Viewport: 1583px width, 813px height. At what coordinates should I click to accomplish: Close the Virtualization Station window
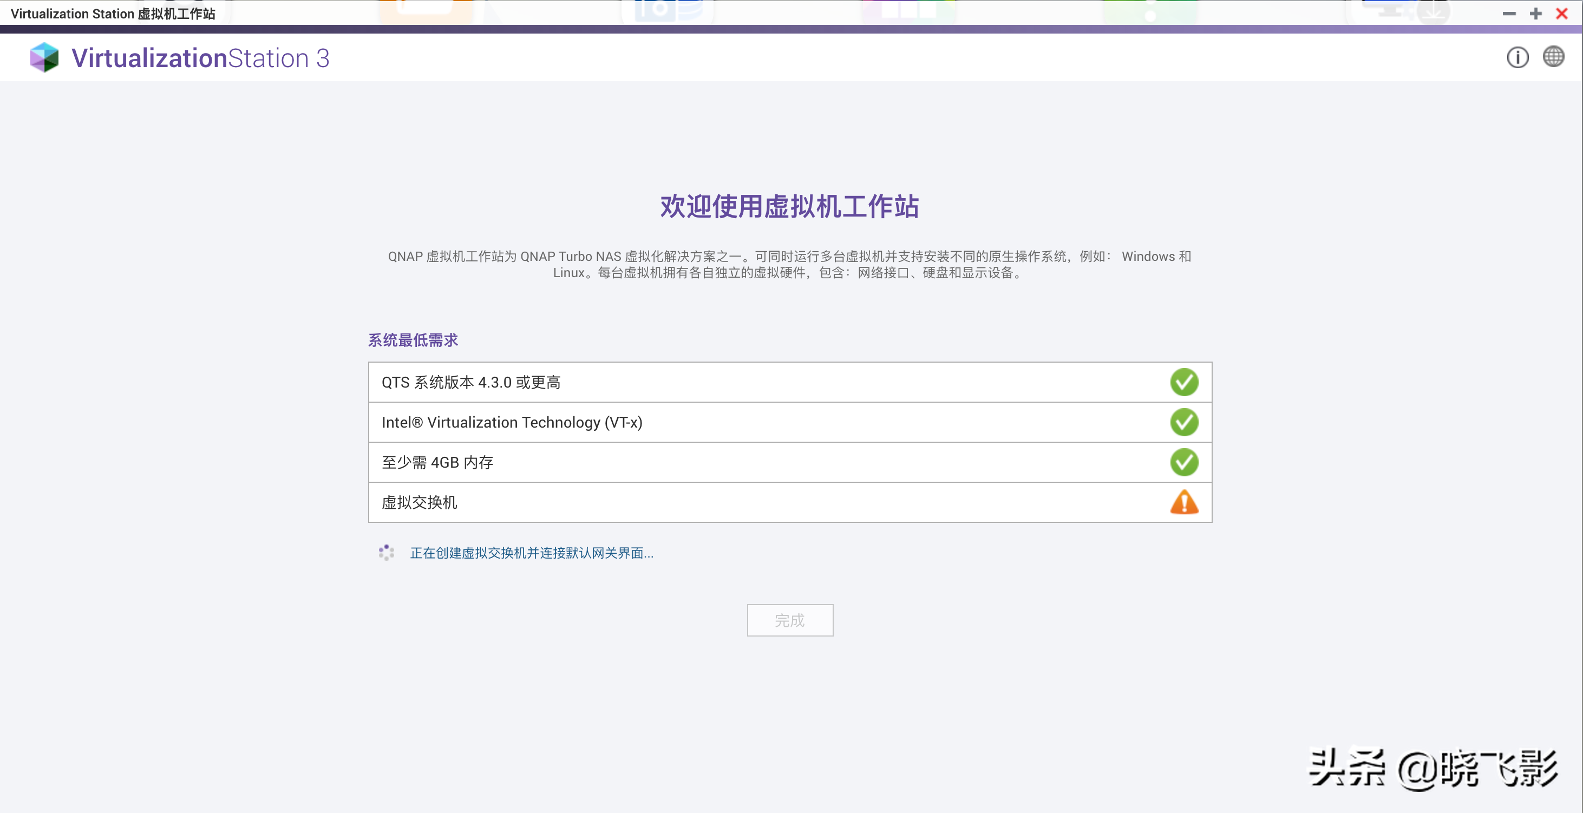[1561, 14]
